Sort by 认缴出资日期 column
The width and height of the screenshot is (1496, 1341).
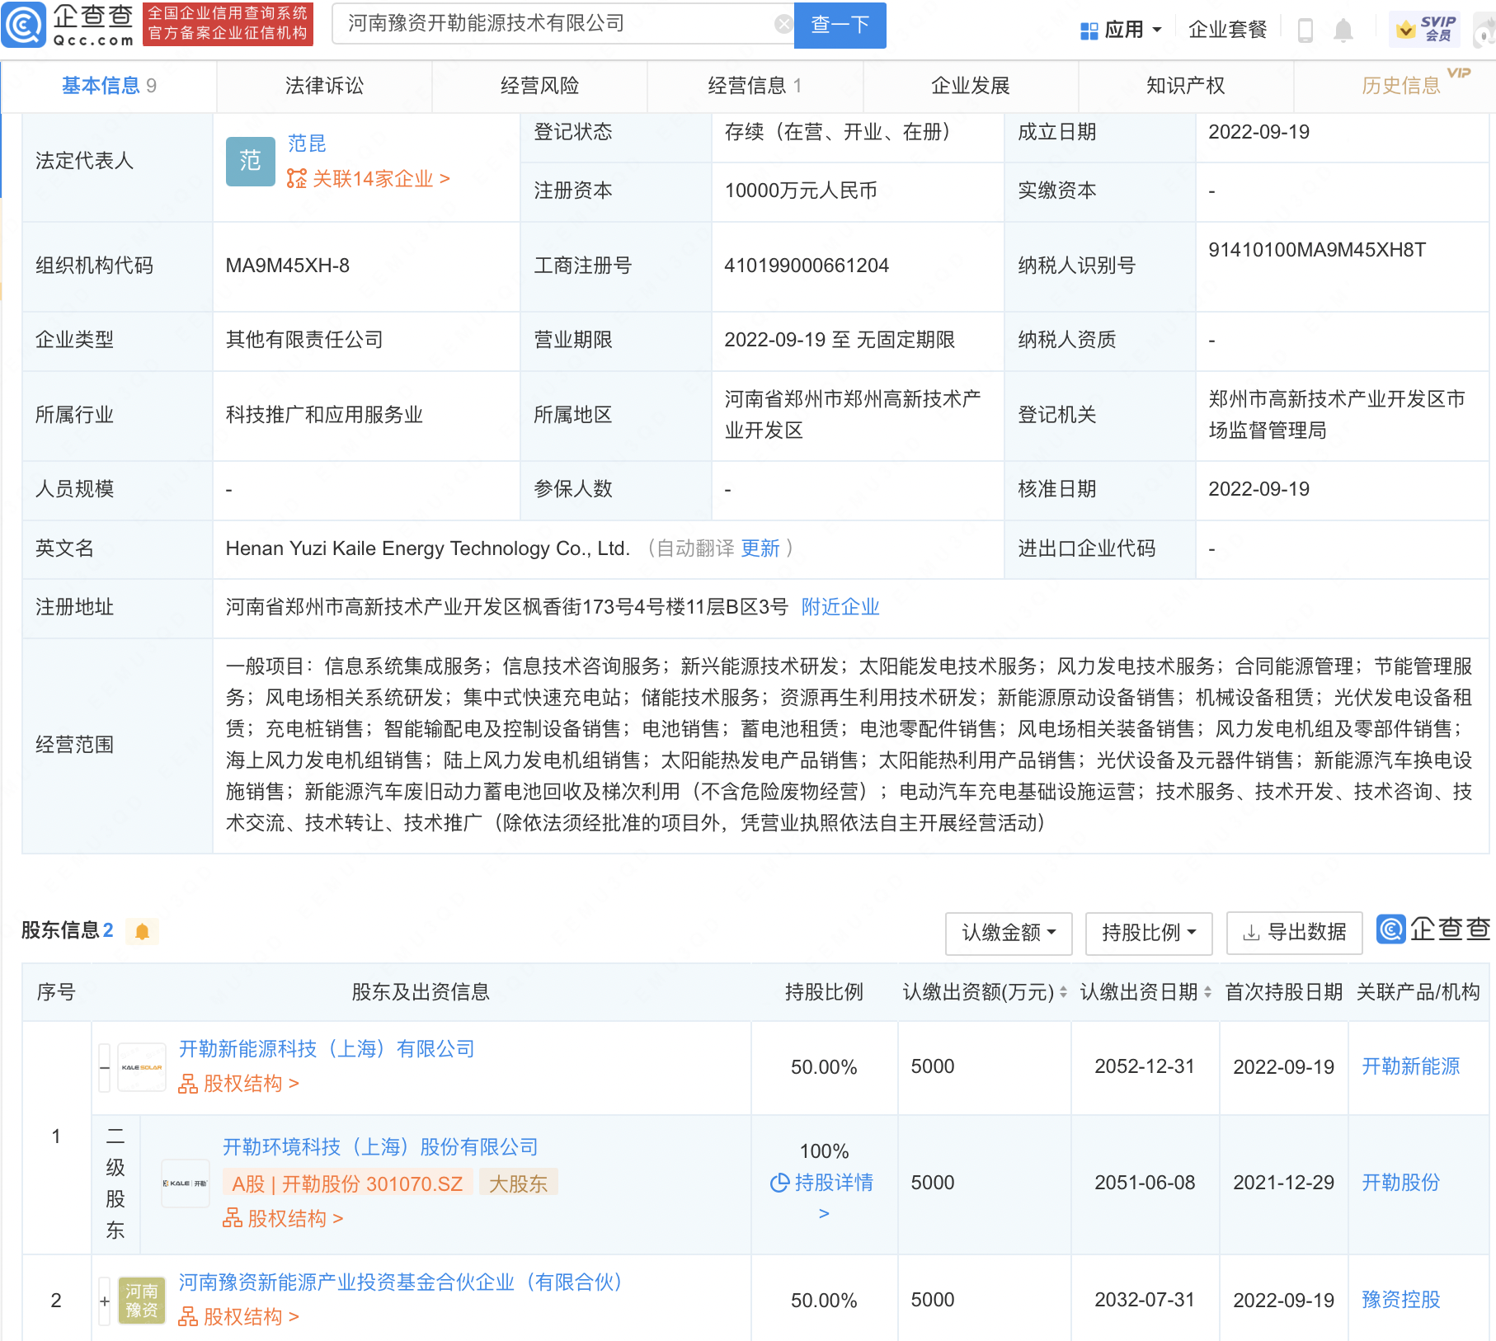tap(1207, 992)
